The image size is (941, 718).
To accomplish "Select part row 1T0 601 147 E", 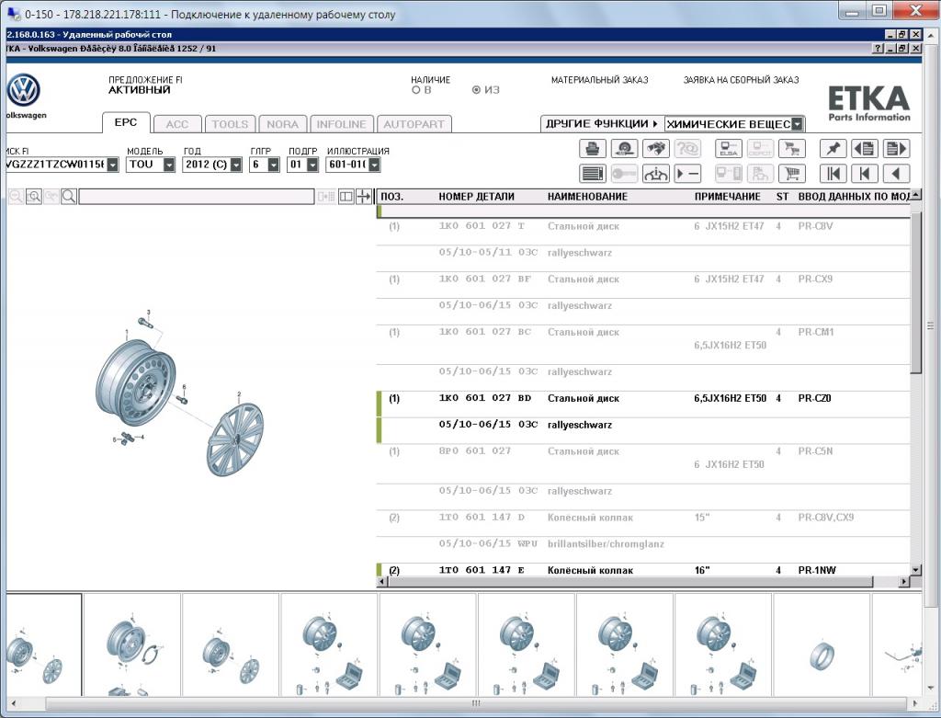I will [x=643, y=570].
